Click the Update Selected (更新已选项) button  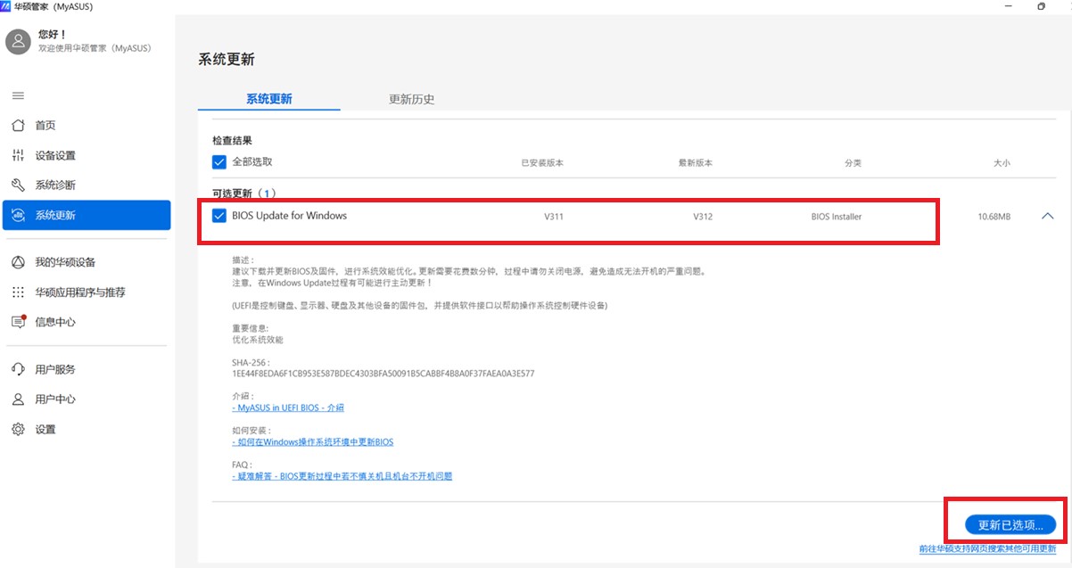coord(1010,524)
